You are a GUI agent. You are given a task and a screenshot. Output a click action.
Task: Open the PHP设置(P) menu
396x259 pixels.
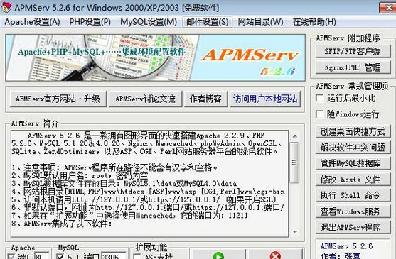(90, 22)
